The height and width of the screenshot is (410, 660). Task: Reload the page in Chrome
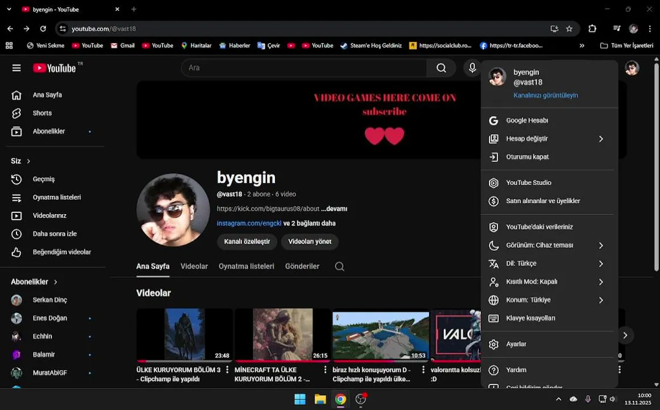pyautogui.click(x=43, y=28)
